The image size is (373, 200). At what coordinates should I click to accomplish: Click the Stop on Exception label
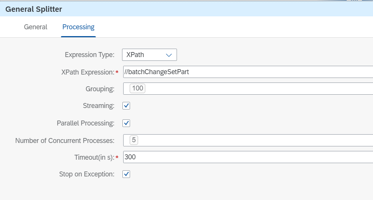87,174
